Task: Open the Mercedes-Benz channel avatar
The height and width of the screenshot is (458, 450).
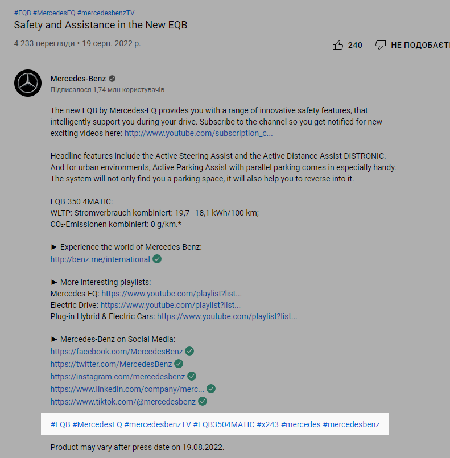Action: click(28, 84)
